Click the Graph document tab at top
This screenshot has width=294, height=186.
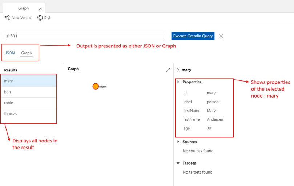23,8
